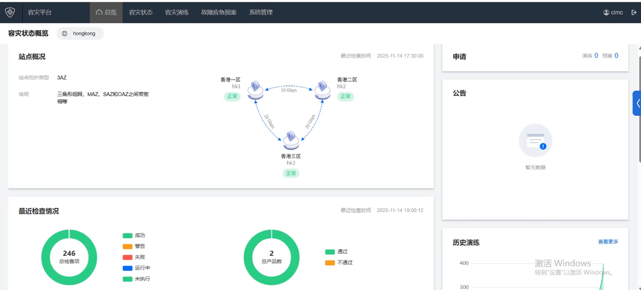The width and height of the screenshot is (641, 290).
Task: Switch to the 容灾状态 tab
Action: point(140,12)
